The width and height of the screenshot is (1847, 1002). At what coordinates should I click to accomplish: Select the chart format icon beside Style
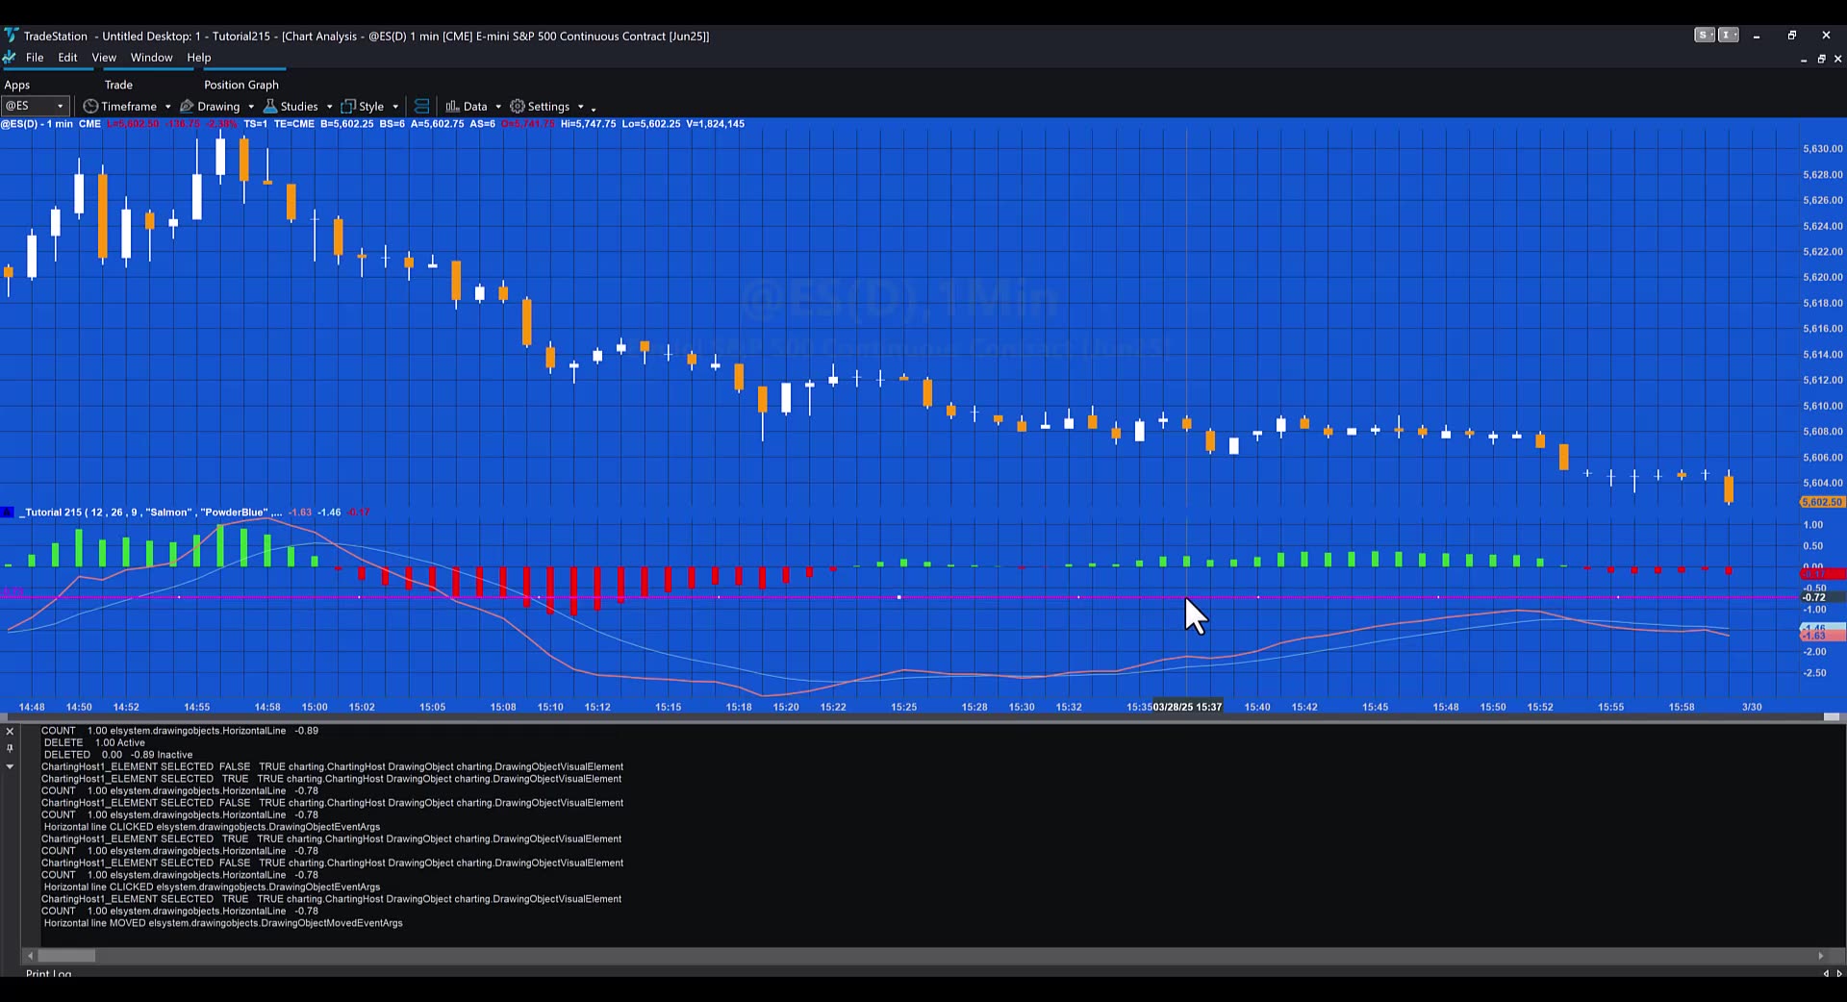click(x=421, y=106)
